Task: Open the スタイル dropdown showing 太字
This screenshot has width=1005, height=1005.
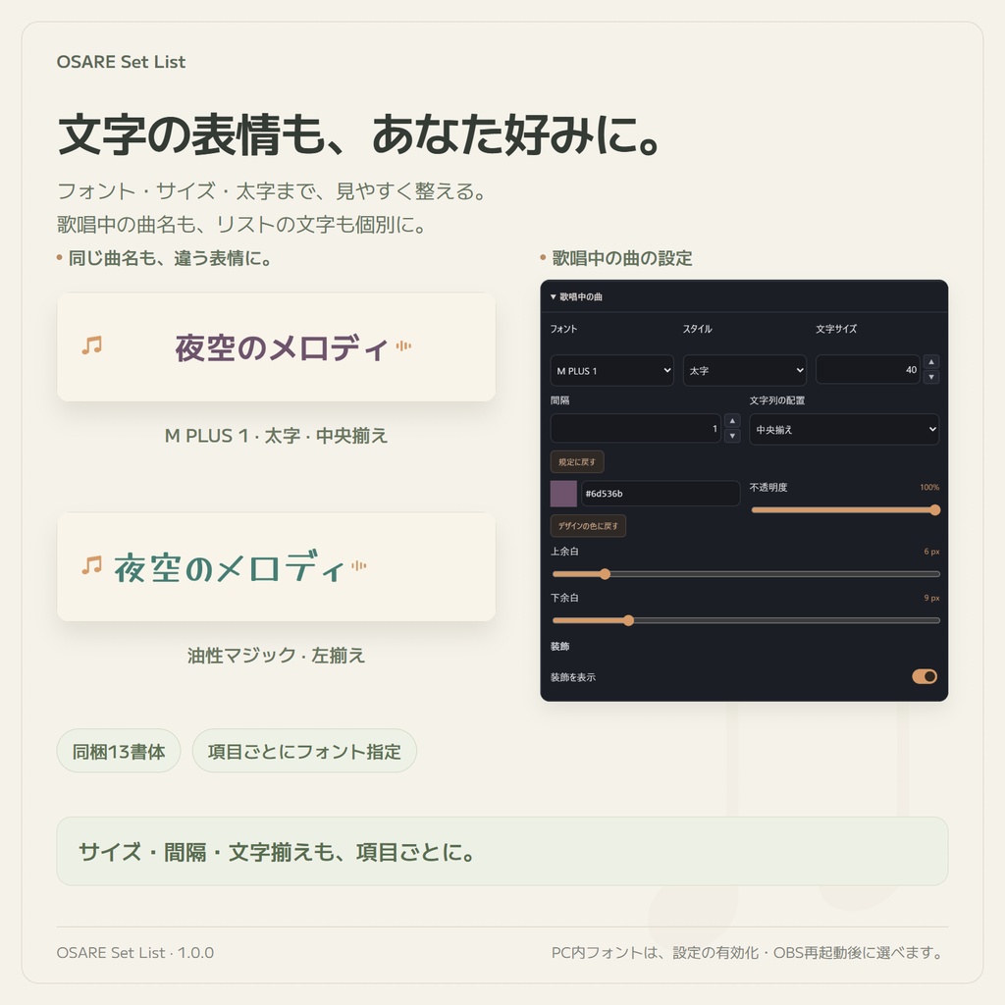Action: tap(745, 370)
